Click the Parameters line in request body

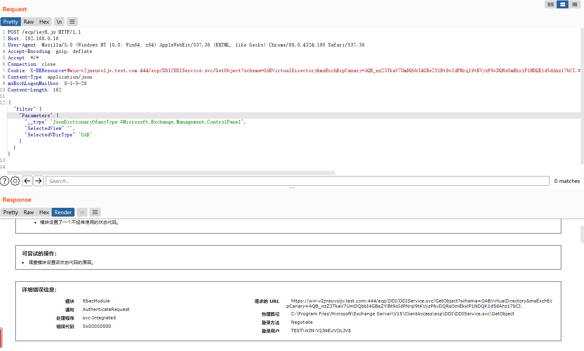click(x=36, y=116)
